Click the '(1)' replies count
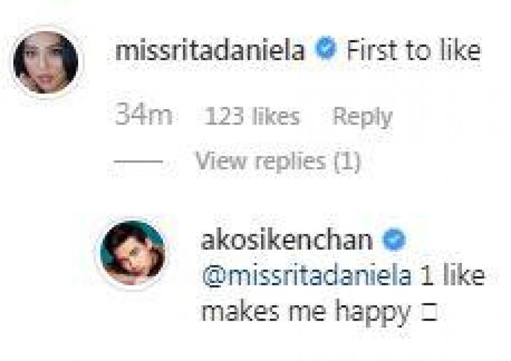The image size is (511, 361). (347, 162)
